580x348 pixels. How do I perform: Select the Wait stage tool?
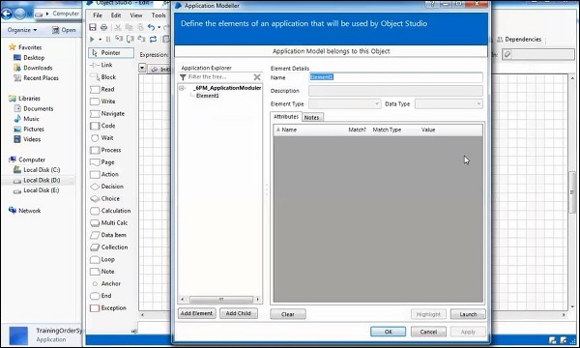(x=102, y=138)
